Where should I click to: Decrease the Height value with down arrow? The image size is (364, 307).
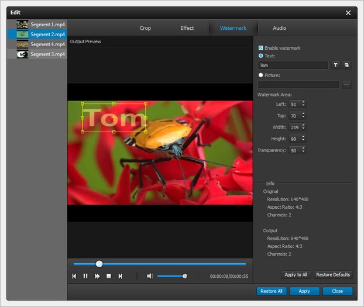tap(303, 140)
